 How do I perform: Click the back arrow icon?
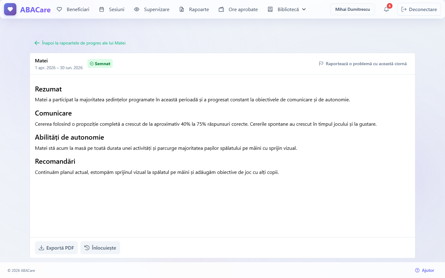37,43
